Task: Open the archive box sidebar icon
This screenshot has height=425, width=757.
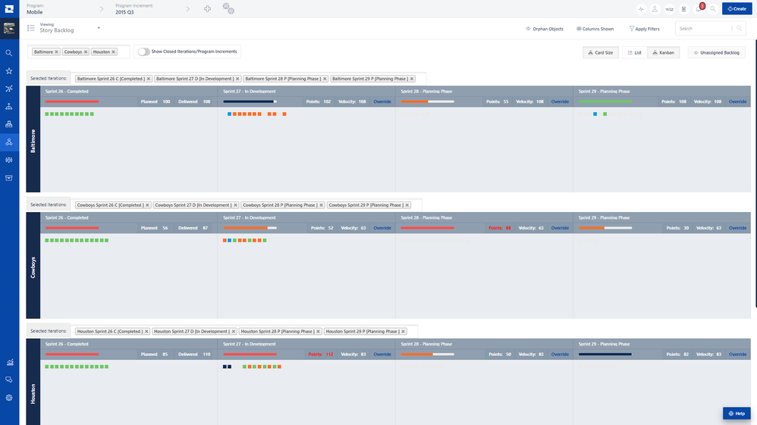Action: (x=9, y=178)
